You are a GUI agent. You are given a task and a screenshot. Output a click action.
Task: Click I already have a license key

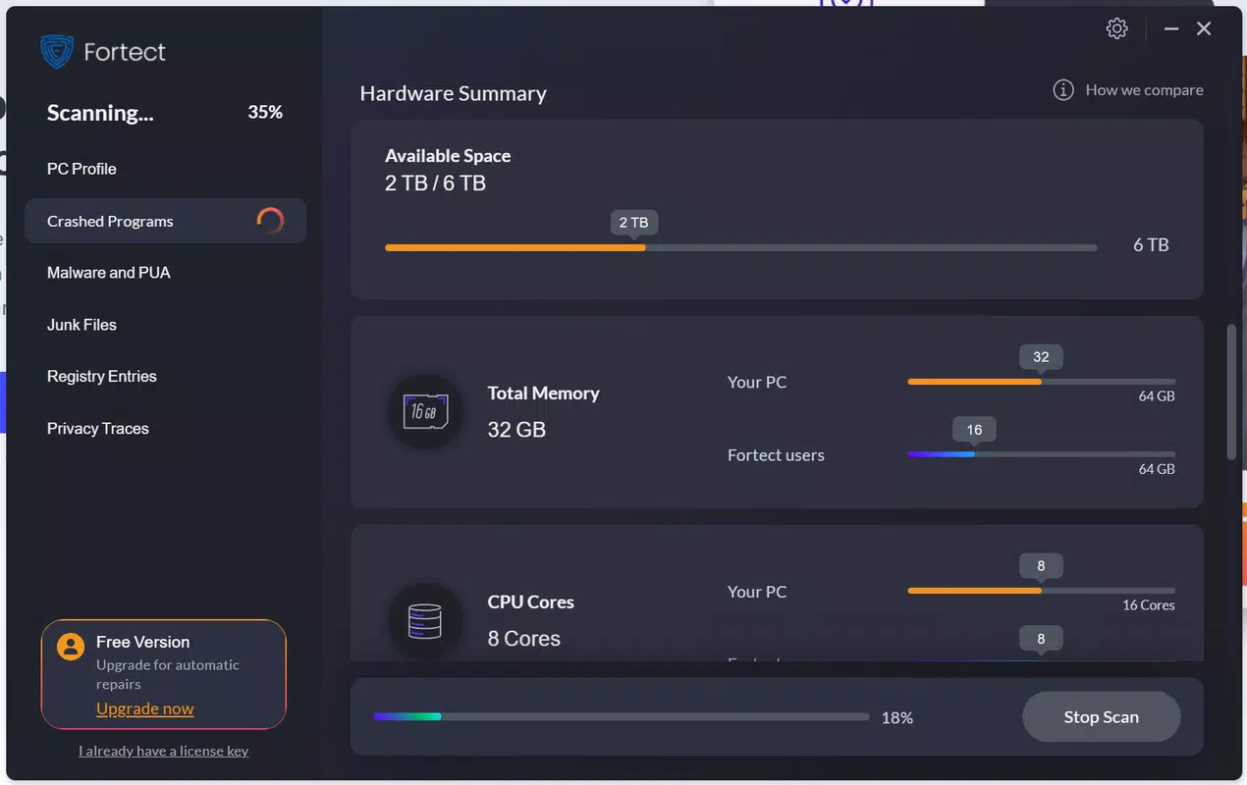(164, 751)
